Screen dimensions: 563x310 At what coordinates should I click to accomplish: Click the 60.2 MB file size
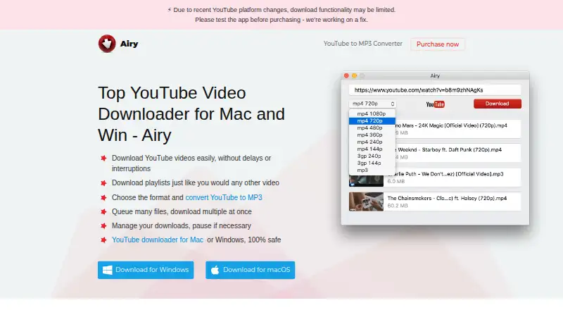coord(398,206)
